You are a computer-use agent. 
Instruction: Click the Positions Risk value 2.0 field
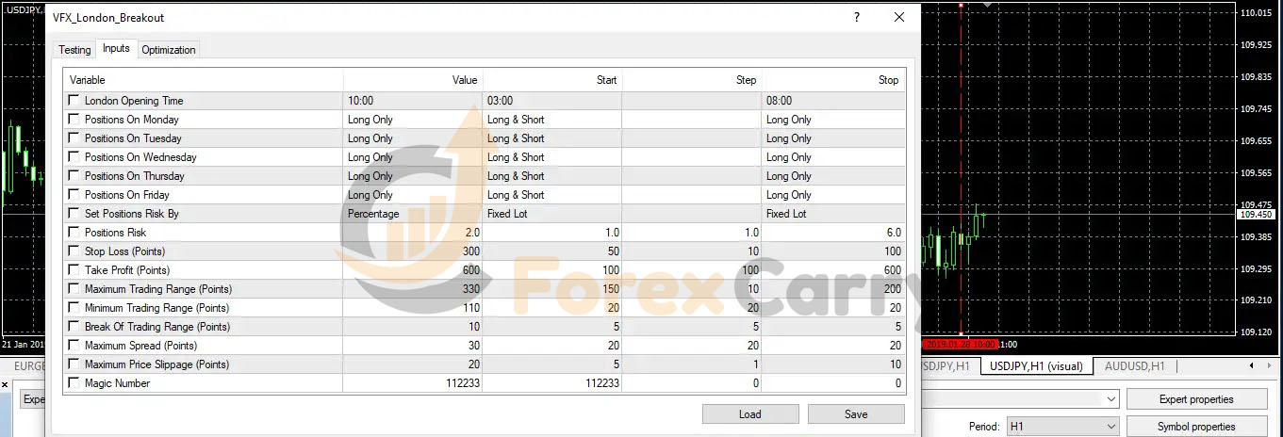[x=412, y=233]
